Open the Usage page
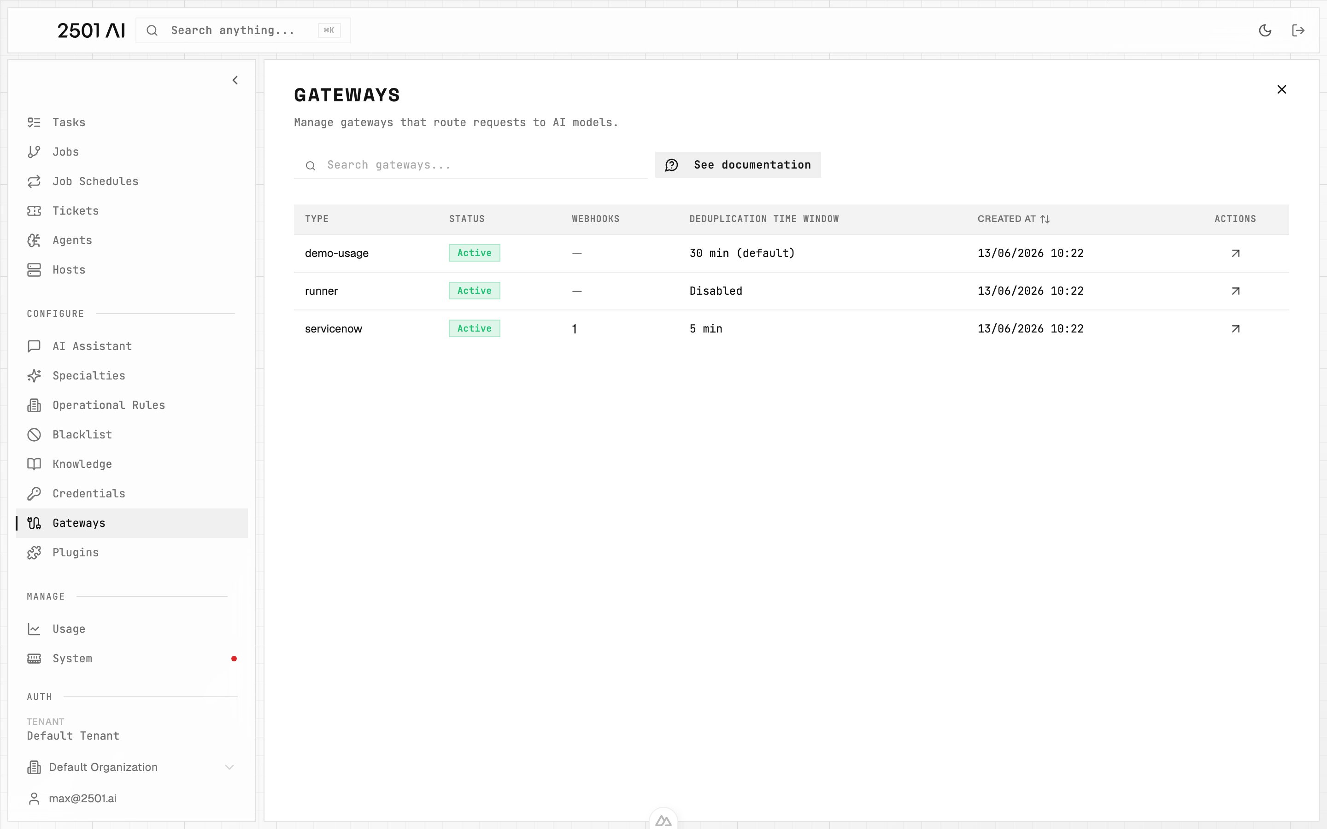This screenshot has width=1327, height=829. [x=132, y=629]
